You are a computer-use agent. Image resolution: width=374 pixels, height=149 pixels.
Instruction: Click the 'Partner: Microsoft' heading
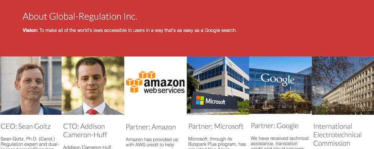pyautogui.click(x=216, y=126)
